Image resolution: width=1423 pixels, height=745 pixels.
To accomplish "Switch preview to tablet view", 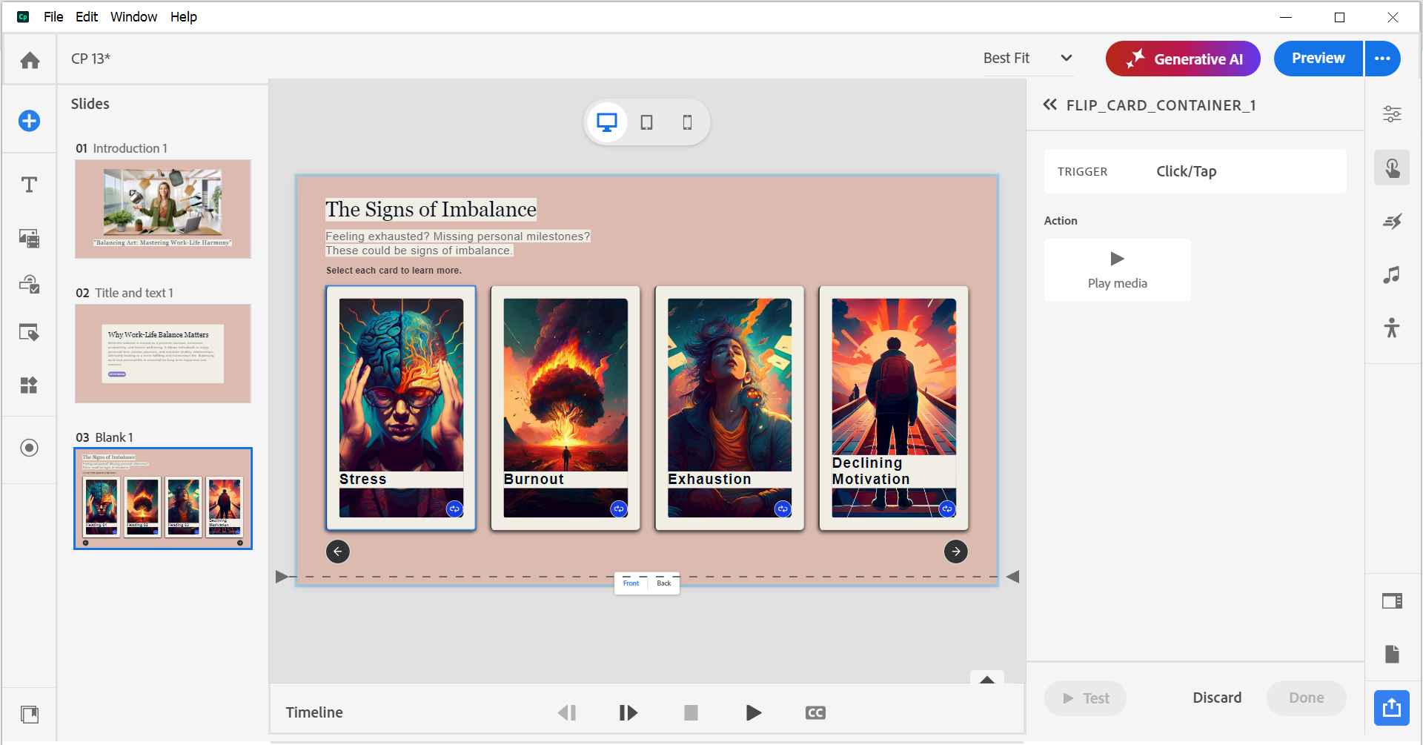I will (646, 122).
